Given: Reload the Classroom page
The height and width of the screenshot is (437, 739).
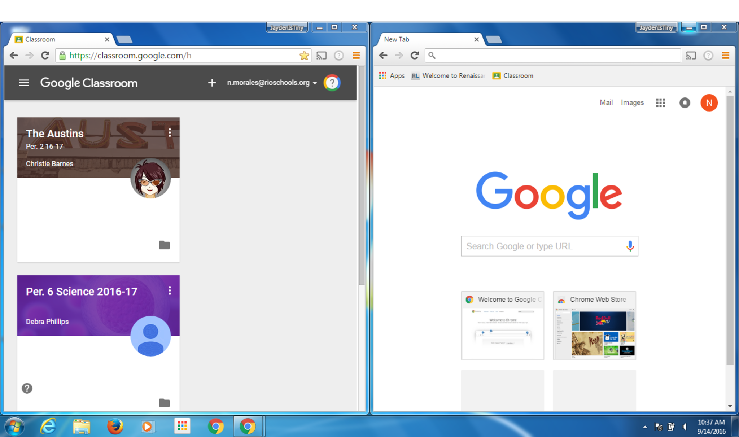Looking at the screenshot, I should [45, 56].
